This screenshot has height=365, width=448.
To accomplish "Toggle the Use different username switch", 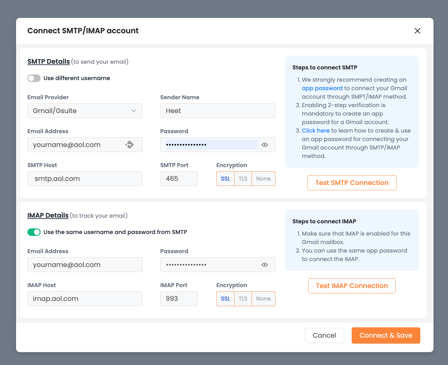I will [34, 78].
